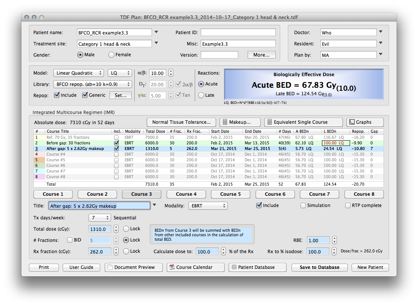
Task: Click the Normal Tissue Tolerance... button
Action: (181, 122)
